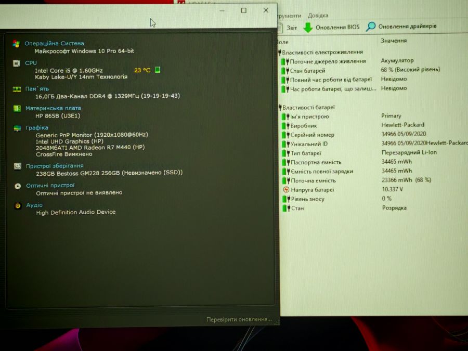Click the 16,0ГБ Два-Канал DDR4 memory text

point(108,96)
